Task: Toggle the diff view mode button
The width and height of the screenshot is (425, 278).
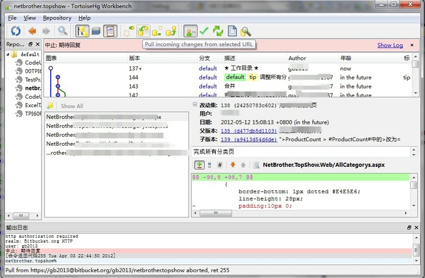Action: pyautogui.click(x=199, y=165)
